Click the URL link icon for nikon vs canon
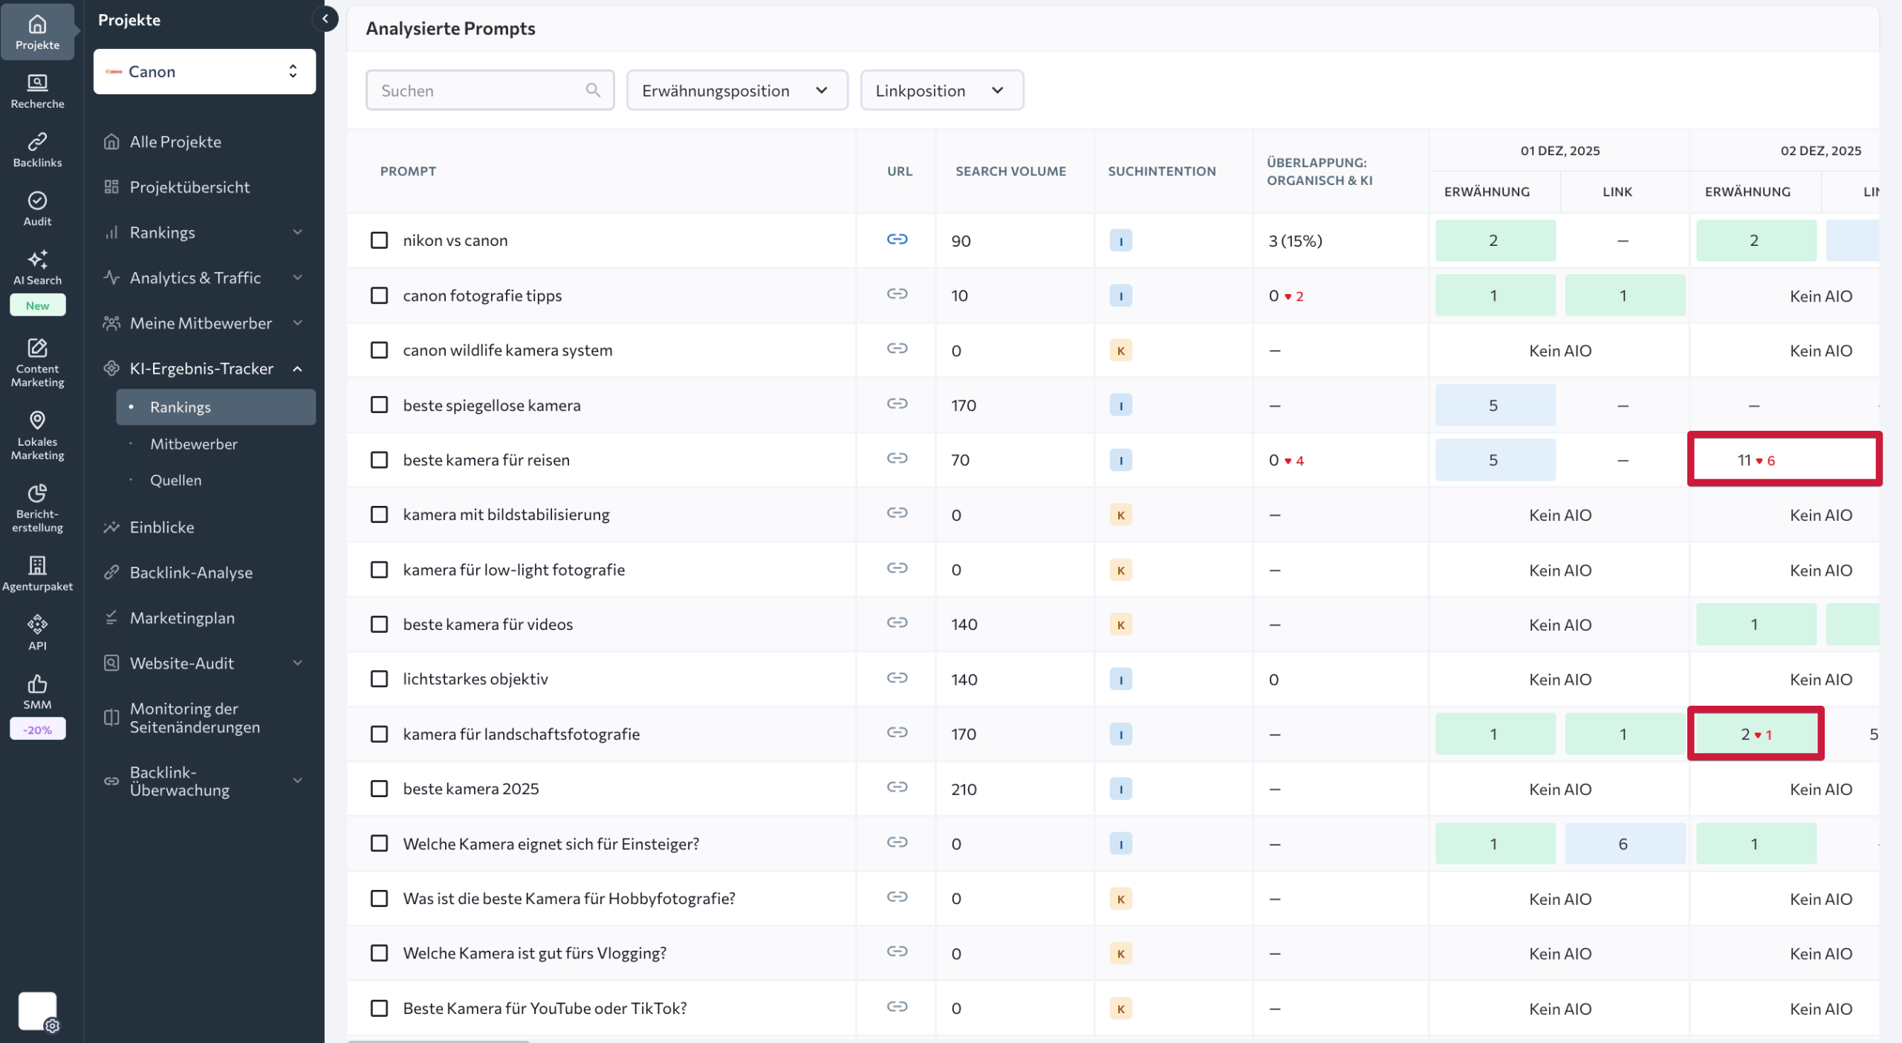The height and width of the screenshot is (1043, 1902). 897,239
